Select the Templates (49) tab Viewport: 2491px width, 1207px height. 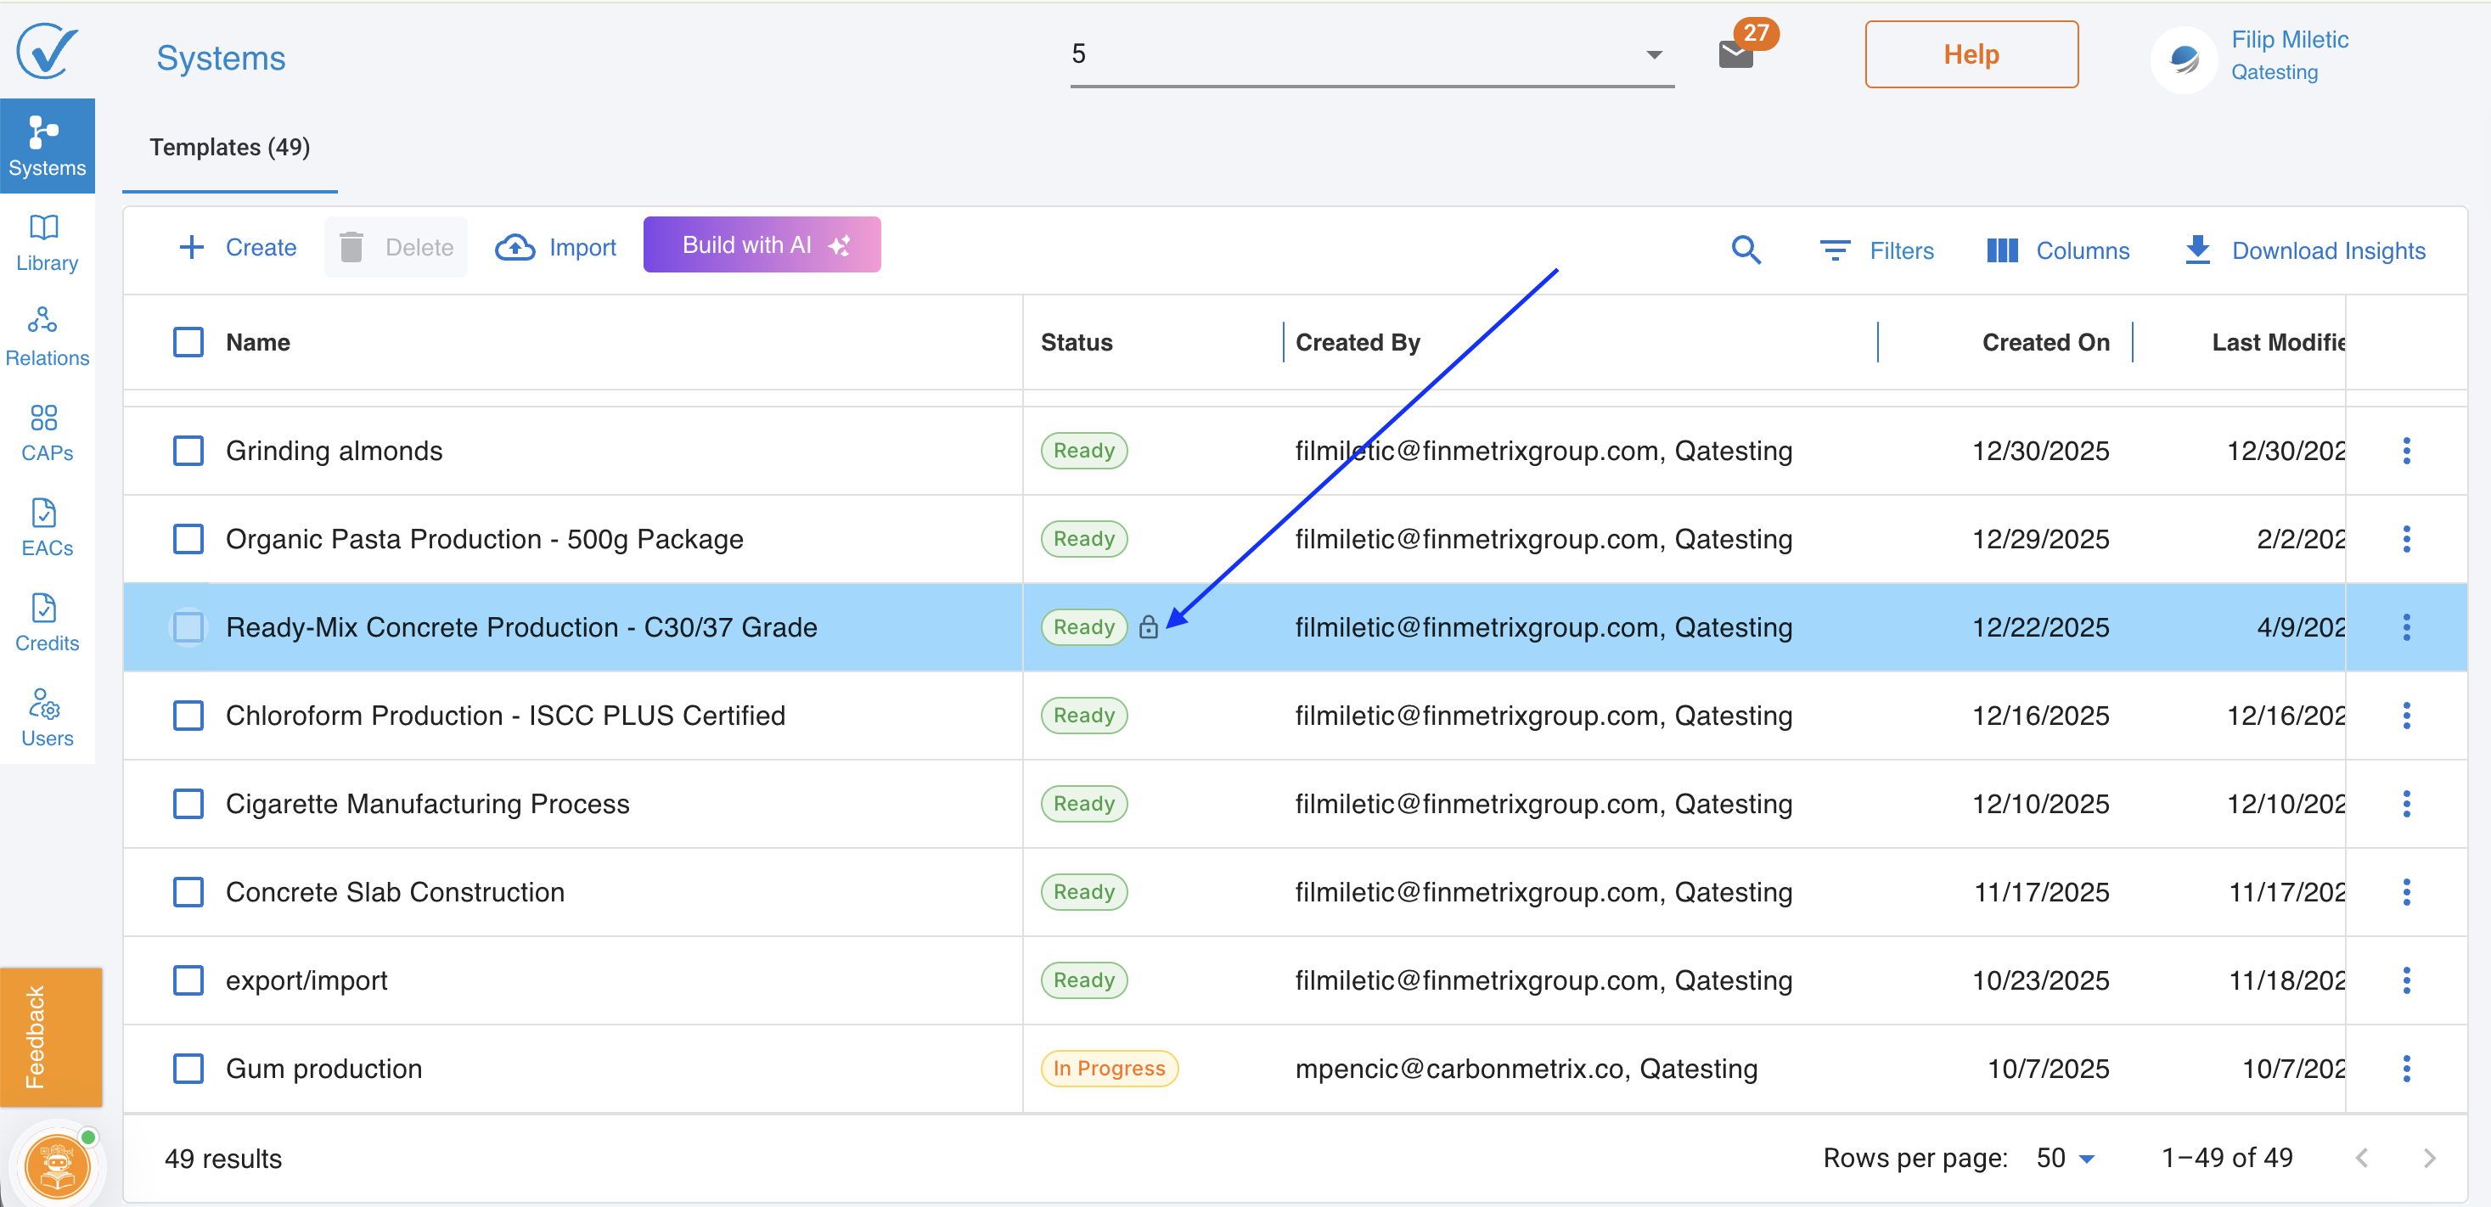229,147
